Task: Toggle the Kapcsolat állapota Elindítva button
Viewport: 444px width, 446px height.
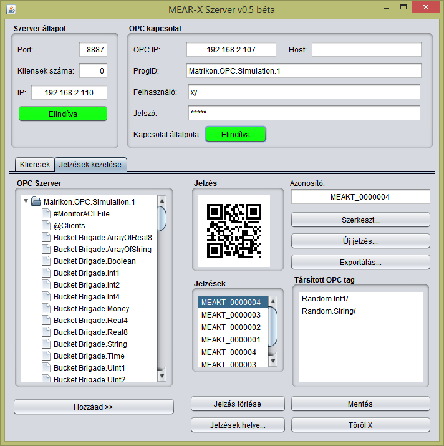Action: tap(236, 134)
